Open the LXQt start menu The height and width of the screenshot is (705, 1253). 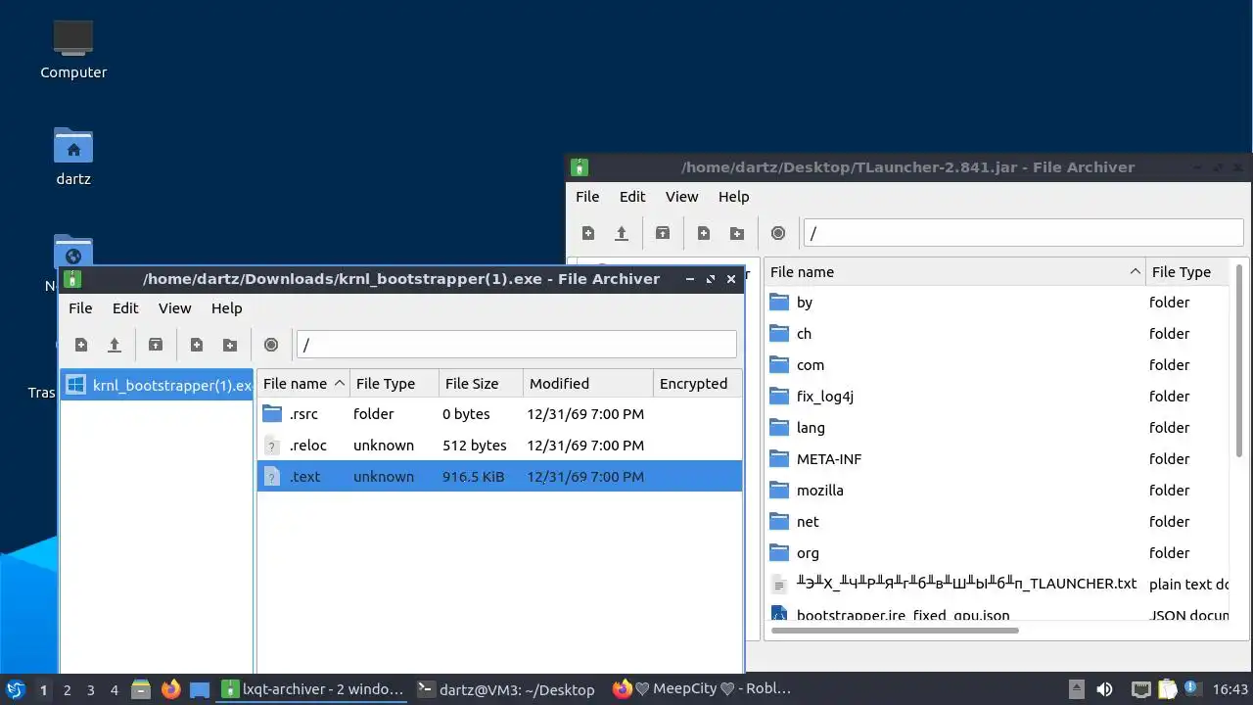tap(15, 689)
